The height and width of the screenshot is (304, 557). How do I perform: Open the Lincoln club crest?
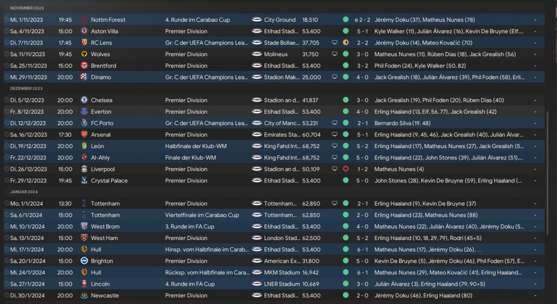tap(84, 284)
